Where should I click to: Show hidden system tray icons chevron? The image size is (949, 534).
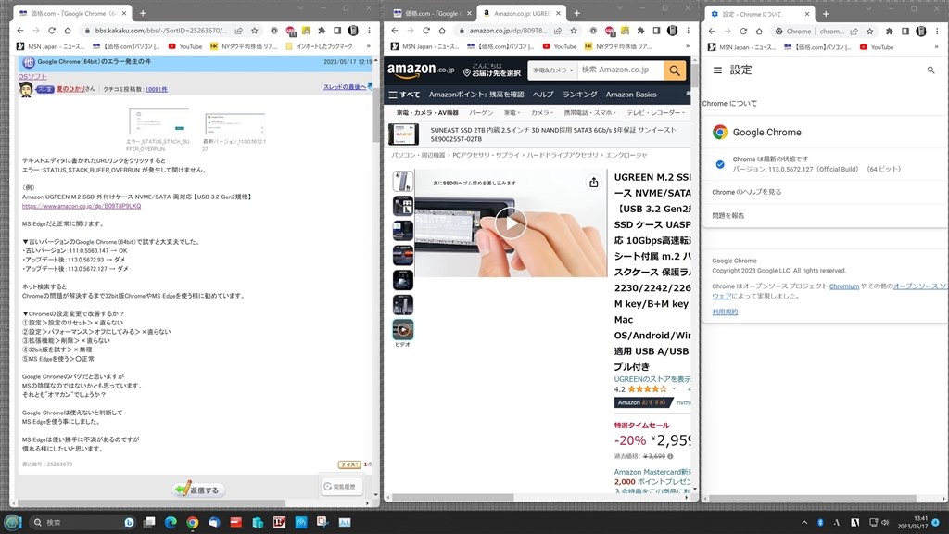[x=804, y=522]
